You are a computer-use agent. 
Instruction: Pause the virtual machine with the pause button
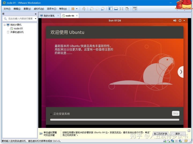point(73,9)
